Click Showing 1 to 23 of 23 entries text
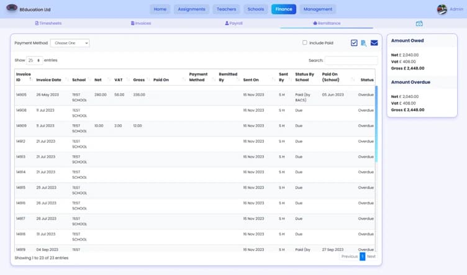The height and width of the screenshot is (275, 467). [x=42, y=258]
